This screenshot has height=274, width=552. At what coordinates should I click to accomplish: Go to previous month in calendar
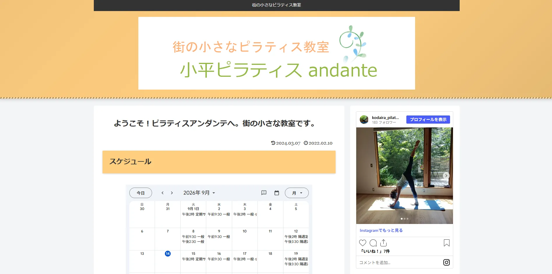163,193
